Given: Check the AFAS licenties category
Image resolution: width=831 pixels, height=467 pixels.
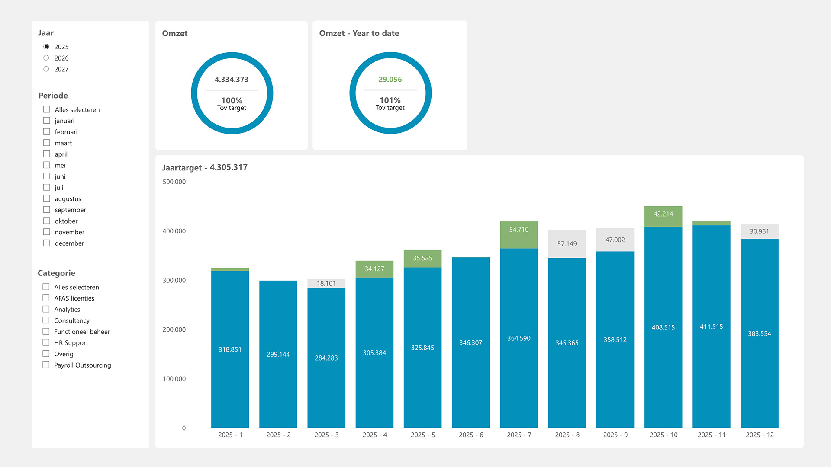Looking at the screenshot, I should click(46, 298).
